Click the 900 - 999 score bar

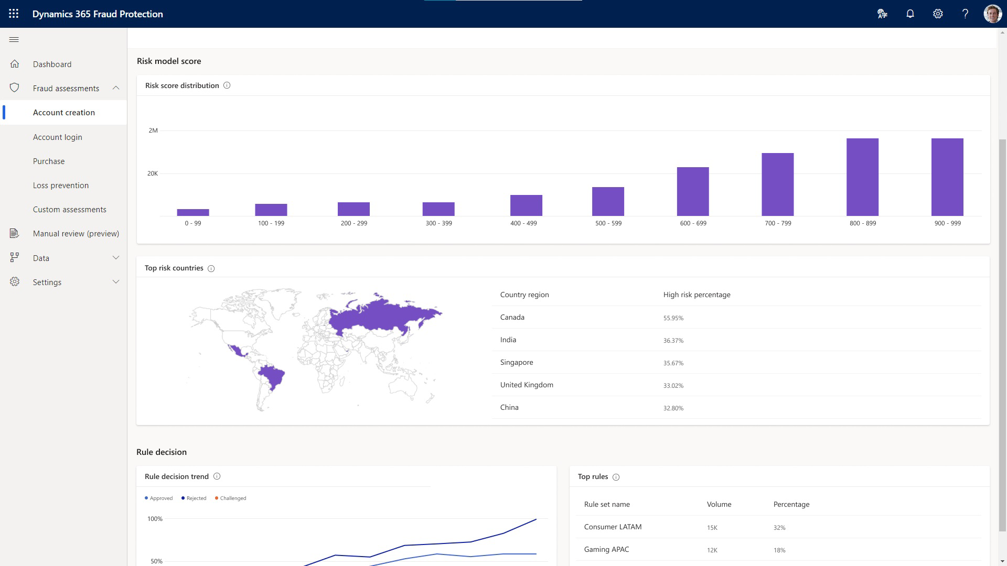(x=947, y=177)
